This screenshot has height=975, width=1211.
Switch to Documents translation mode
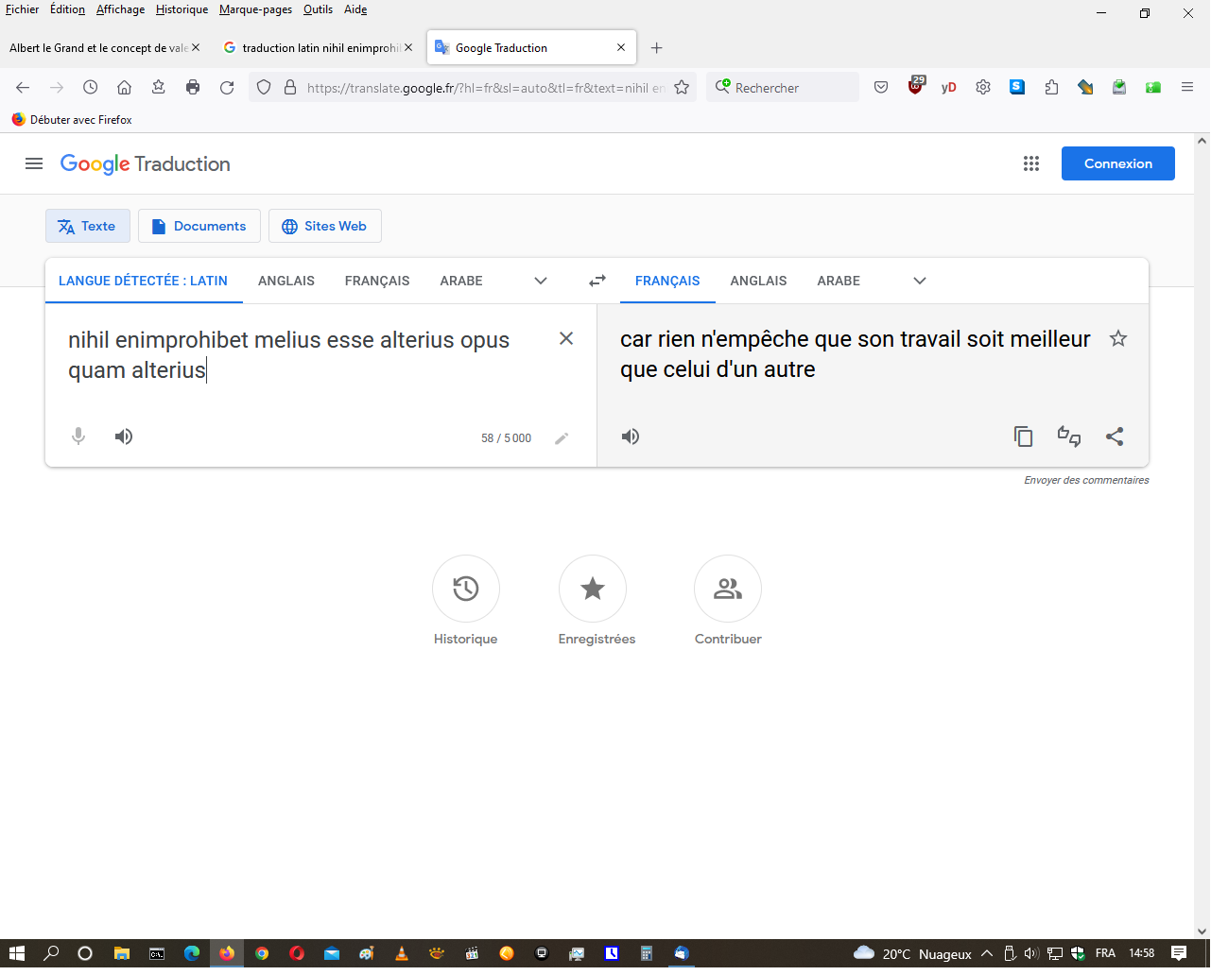199,226
